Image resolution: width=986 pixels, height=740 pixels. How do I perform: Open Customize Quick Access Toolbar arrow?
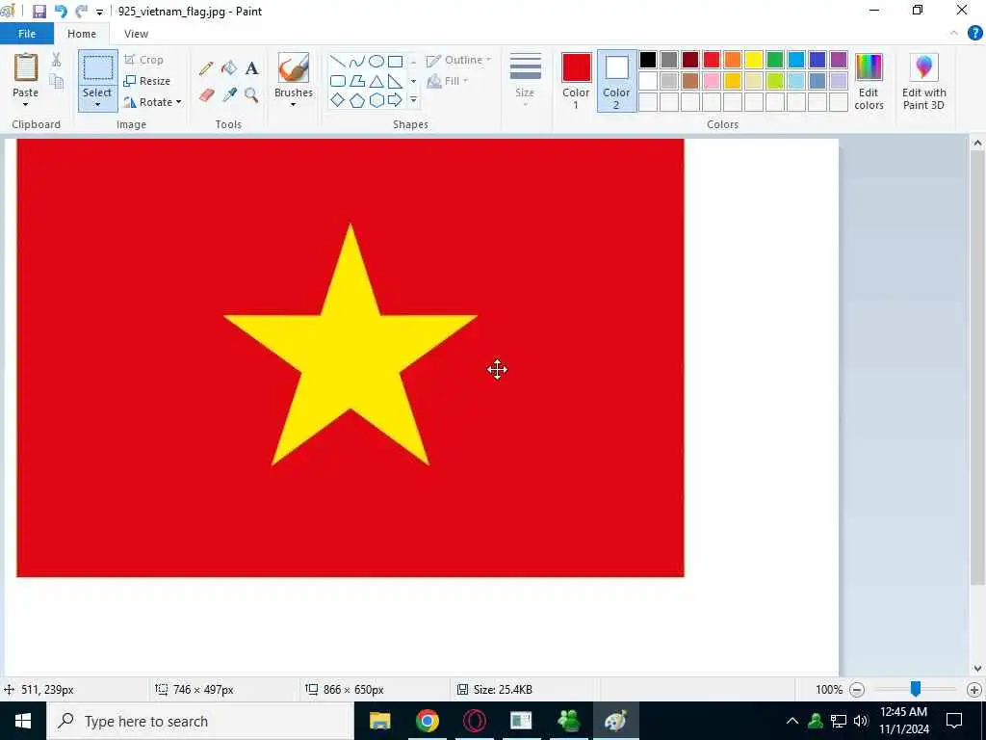pyautogui.click(x=99, y=12)
